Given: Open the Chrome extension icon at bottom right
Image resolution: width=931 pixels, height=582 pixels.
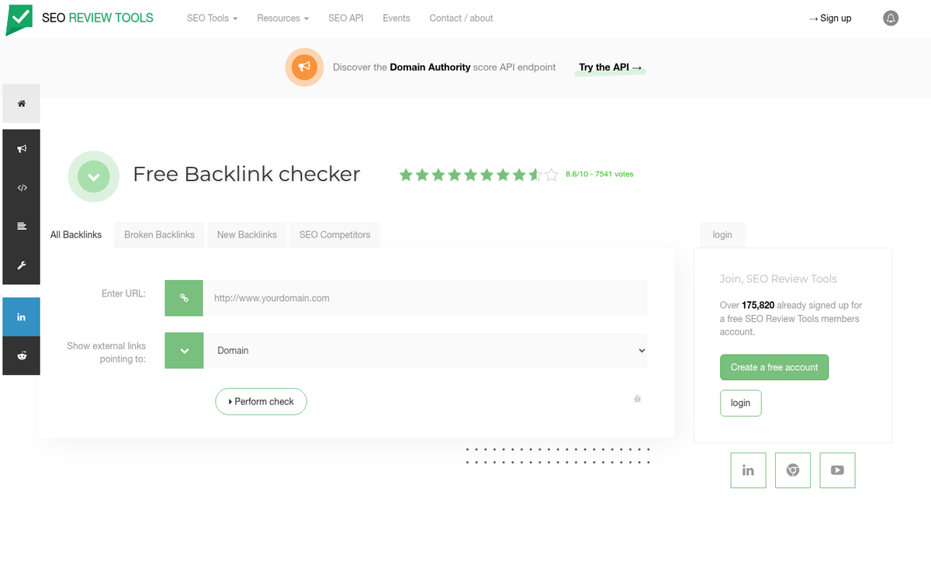Looking at the screenshot, I should (x=792, y=469).
